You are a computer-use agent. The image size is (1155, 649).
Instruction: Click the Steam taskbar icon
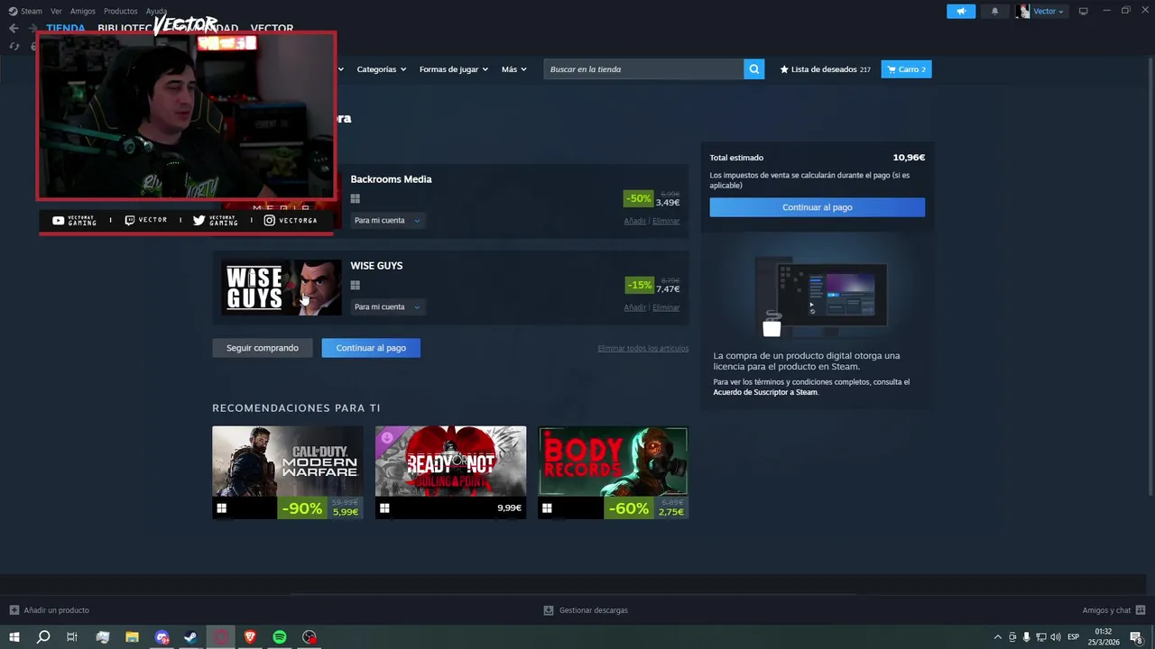click(x=191, y=637)
